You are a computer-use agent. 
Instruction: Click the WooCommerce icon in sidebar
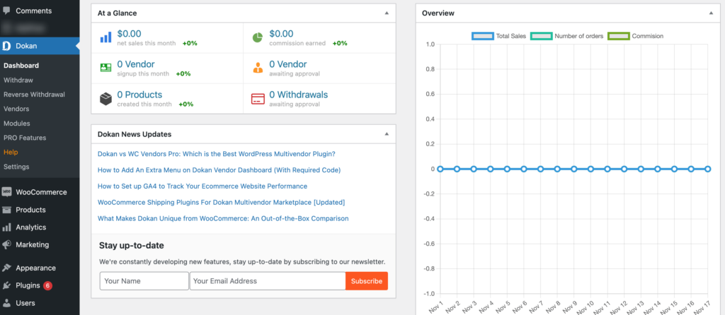(6, 192)
